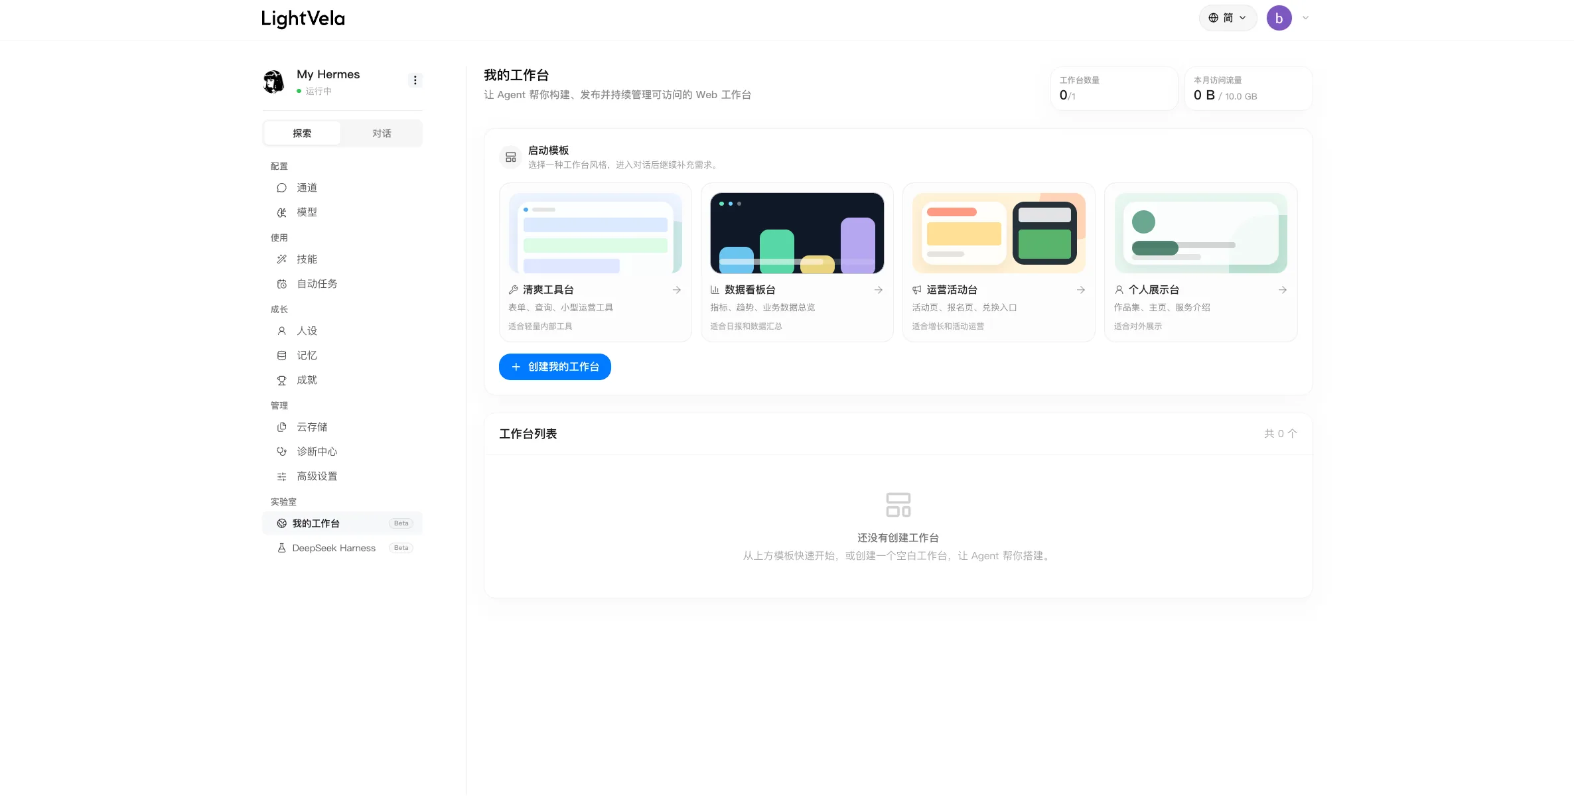Viewport: 1574px width, 810px height.
Task: Click the arrow on 个人展示台 card
Action: click(x=1282, y=290)
